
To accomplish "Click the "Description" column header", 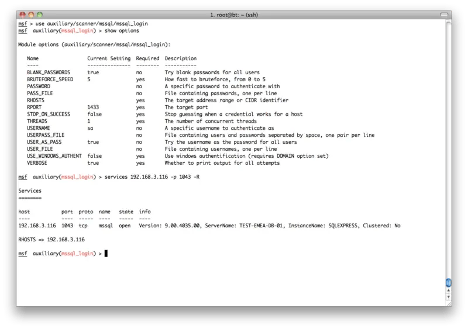I will (x=181, y=58).
